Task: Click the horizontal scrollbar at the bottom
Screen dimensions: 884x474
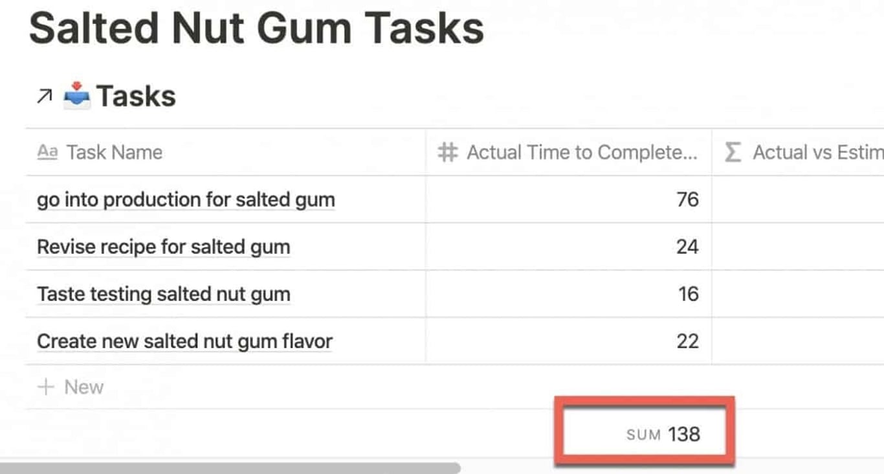Action: click(230, 468)
